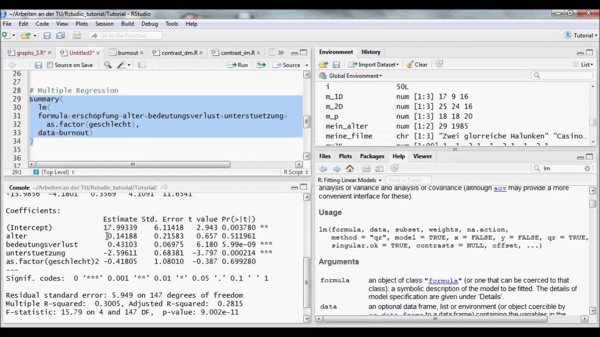Minimize the source editor pane
Viewport: 600px width, 337px height.
(x=294, y=53)
